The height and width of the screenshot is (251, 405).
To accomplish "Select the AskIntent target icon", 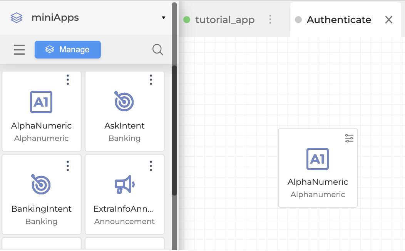I will point(124,102).
